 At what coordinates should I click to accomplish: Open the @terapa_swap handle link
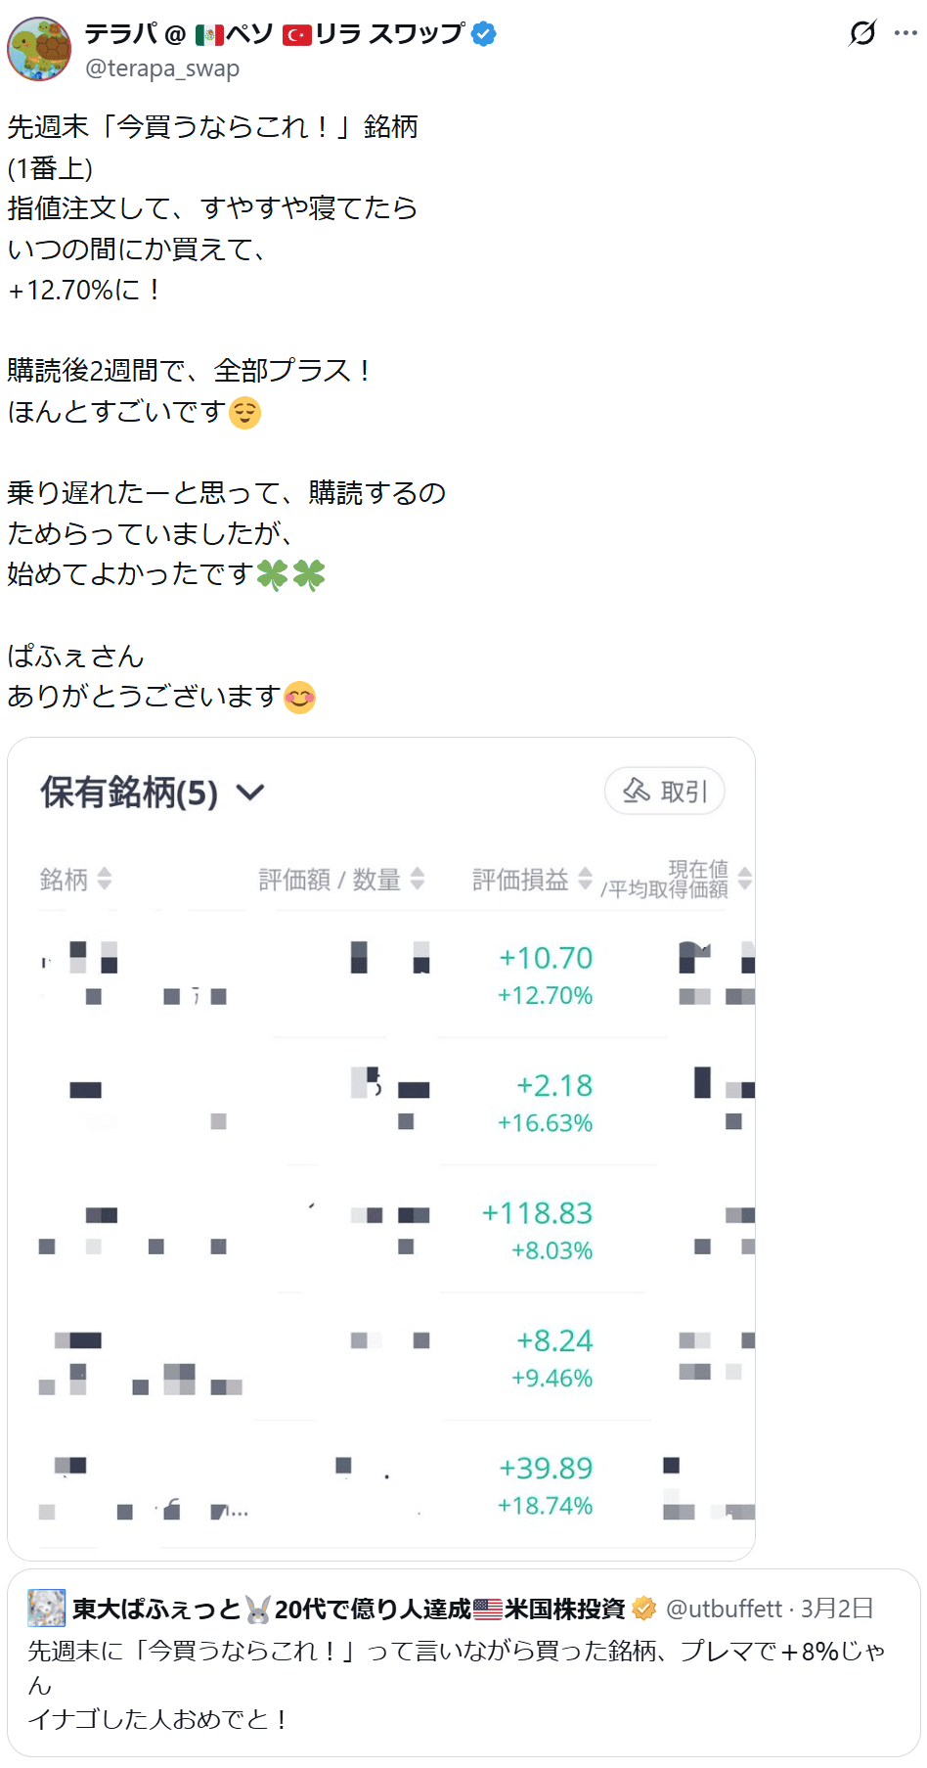[162, 68]
